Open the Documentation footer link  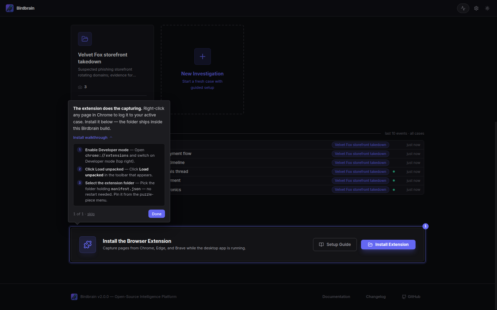pyautogui.click(x=336, y=297)
